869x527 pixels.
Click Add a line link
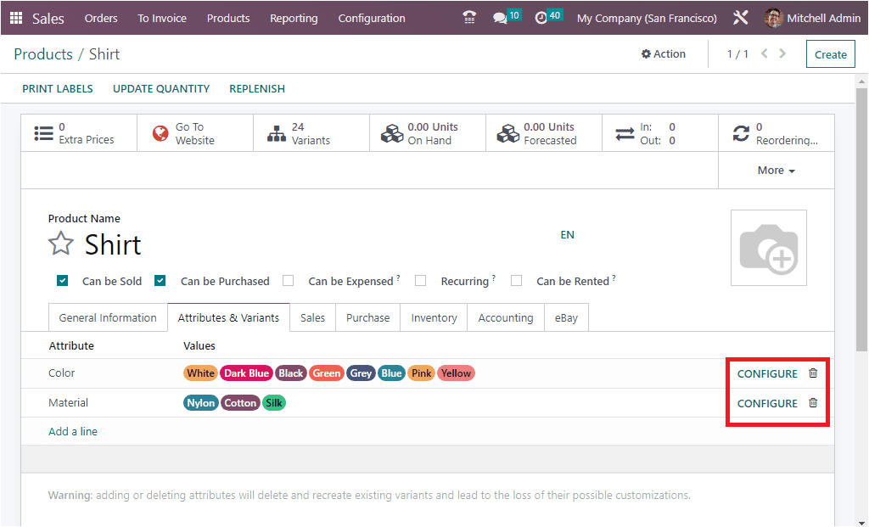73,431
